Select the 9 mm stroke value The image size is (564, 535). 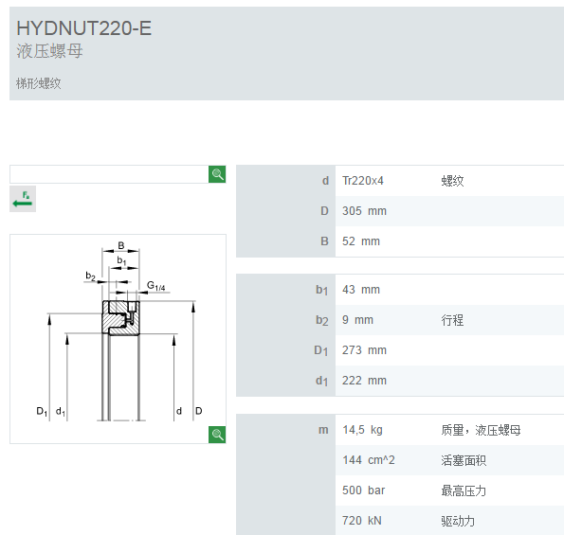pyautogui.click(x=358, y=320)
